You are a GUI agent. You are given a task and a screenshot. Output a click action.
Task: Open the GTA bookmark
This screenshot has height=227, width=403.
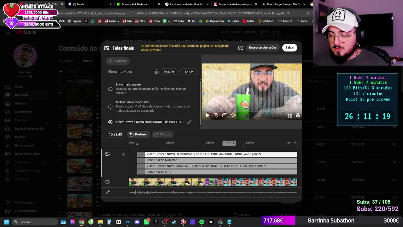127,21
